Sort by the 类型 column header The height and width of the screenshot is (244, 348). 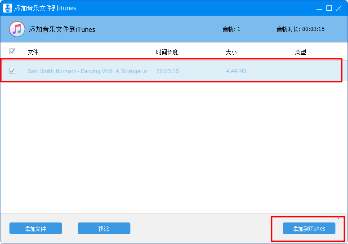coord(300,52)
